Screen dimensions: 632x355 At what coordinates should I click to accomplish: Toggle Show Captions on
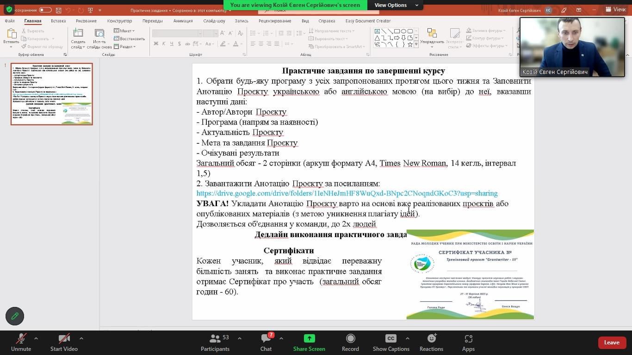(391, 339)
